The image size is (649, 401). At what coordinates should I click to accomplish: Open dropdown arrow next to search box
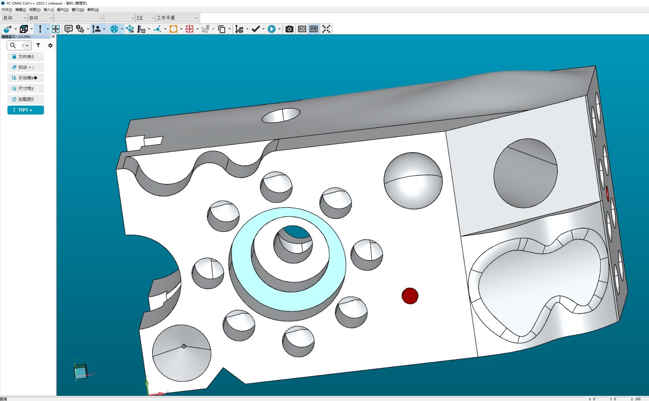27,46
